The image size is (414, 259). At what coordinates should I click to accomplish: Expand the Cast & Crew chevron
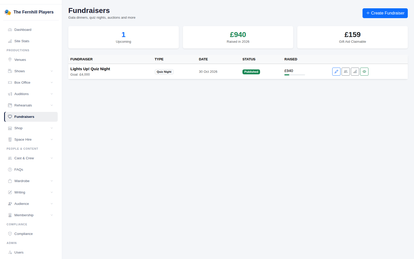[x=52, y=158]
